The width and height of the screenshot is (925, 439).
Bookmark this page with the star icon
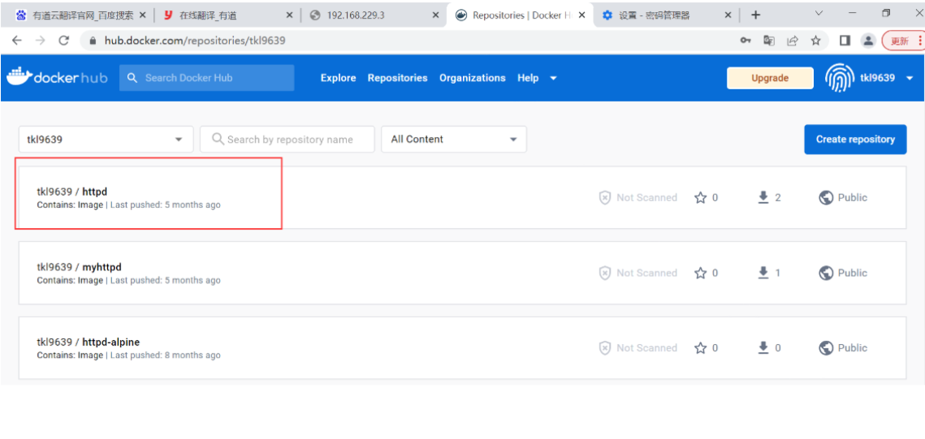[816, 41]
